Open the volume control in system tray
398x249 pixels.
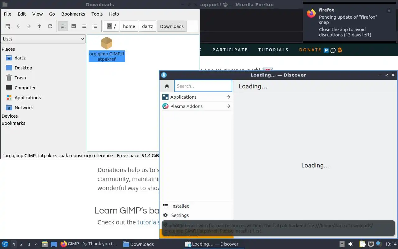[x=351, y=244]
